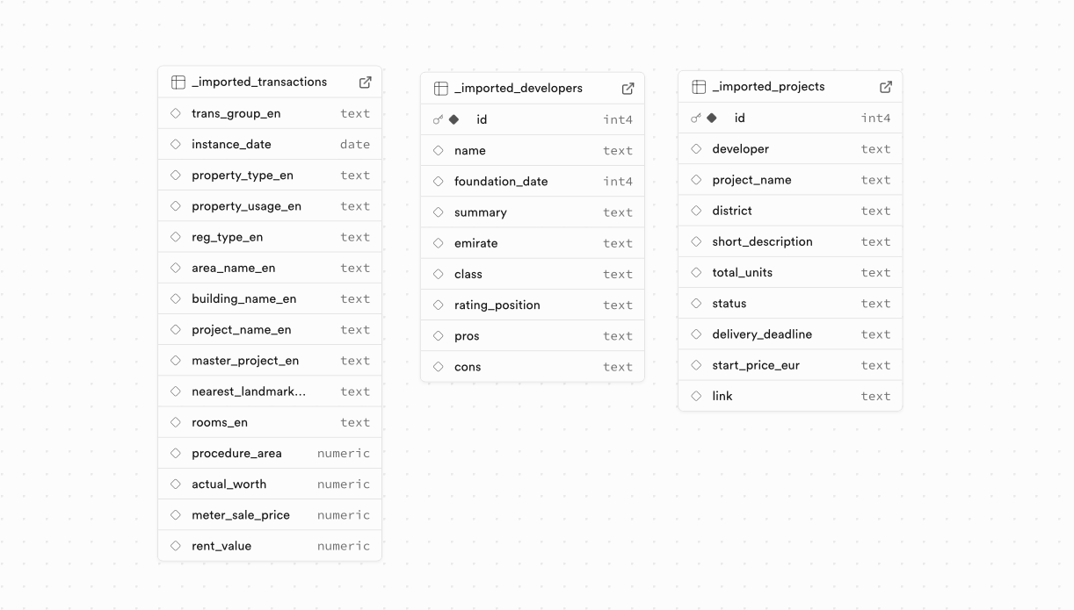Open _imported_transactions table via external link icon

[x=366, y=82]
